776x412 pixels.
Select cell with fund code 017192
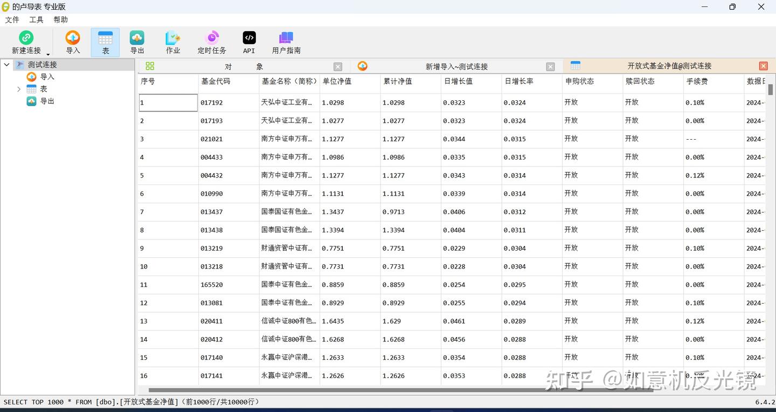tap(229, 102)
